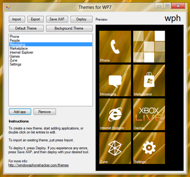
Task: Open Background Theme options
Action: [x=69, y=29]
